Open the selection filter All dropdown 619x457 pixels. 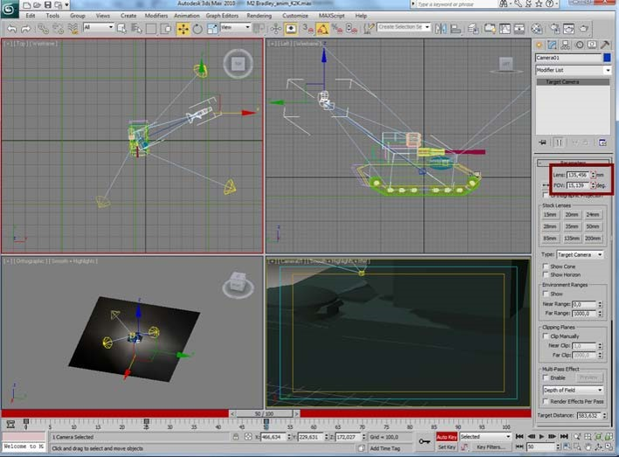click(x=99, y=27)
